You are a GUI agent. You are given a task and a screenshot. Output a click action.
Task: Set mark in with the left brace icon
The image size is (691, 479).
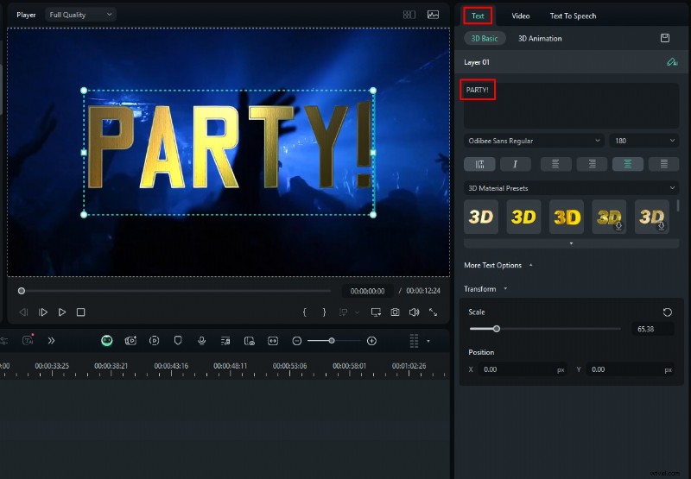click(305, 312)
